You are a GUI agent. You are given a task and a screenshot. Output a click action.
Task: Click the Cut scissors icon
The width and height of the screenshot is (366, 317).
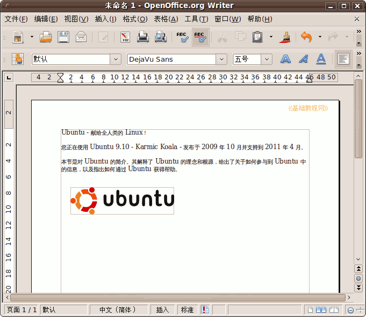[x=222, y=37]
